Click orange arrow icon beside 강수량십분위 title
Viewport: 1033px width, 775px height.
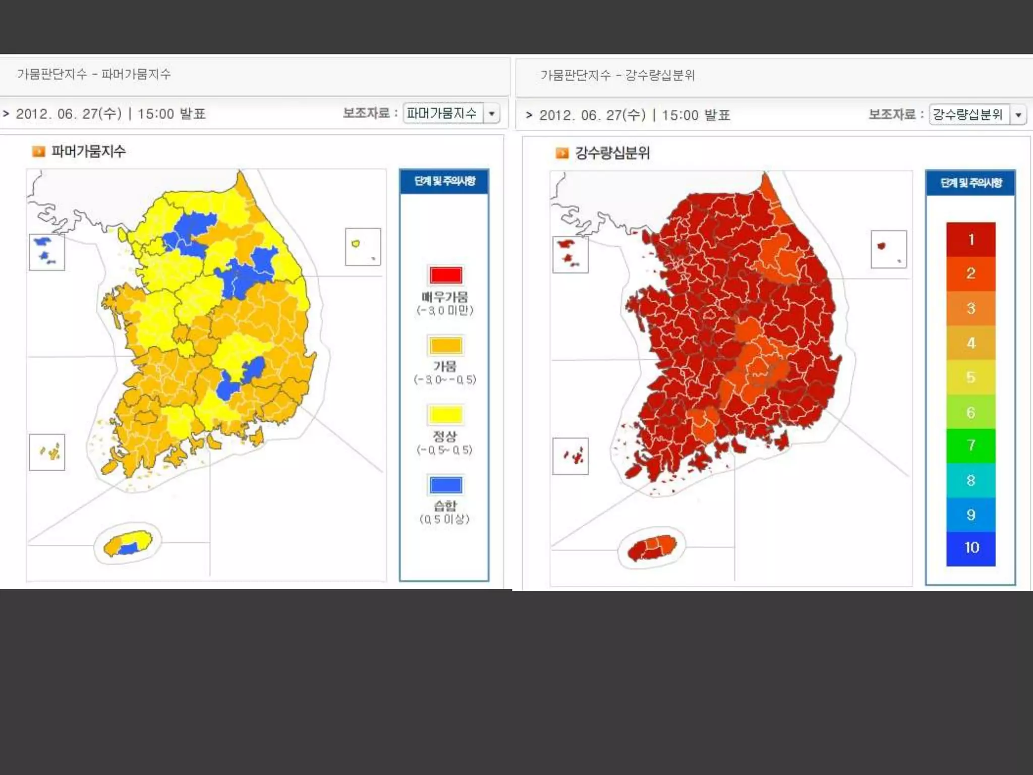tap(562, 153)
